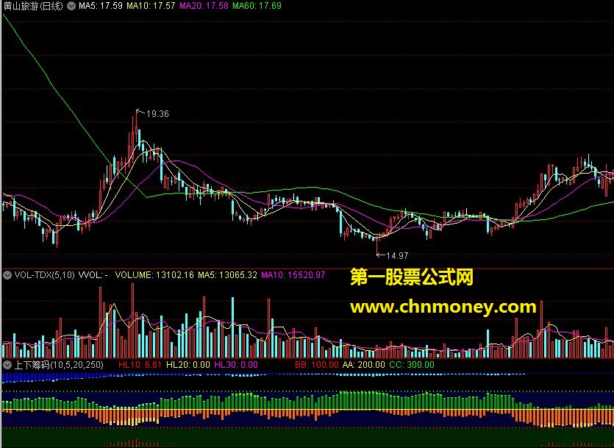Expand the main chart indicator dropdown beside 黄山旅游(日线)
The width and height of the screenshot is (614, 448).
(71, 6)
